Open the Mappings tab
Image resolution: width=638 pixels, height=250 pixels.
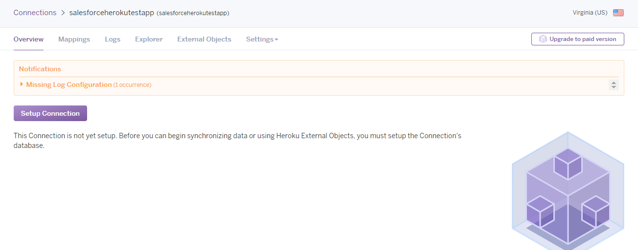74,39
